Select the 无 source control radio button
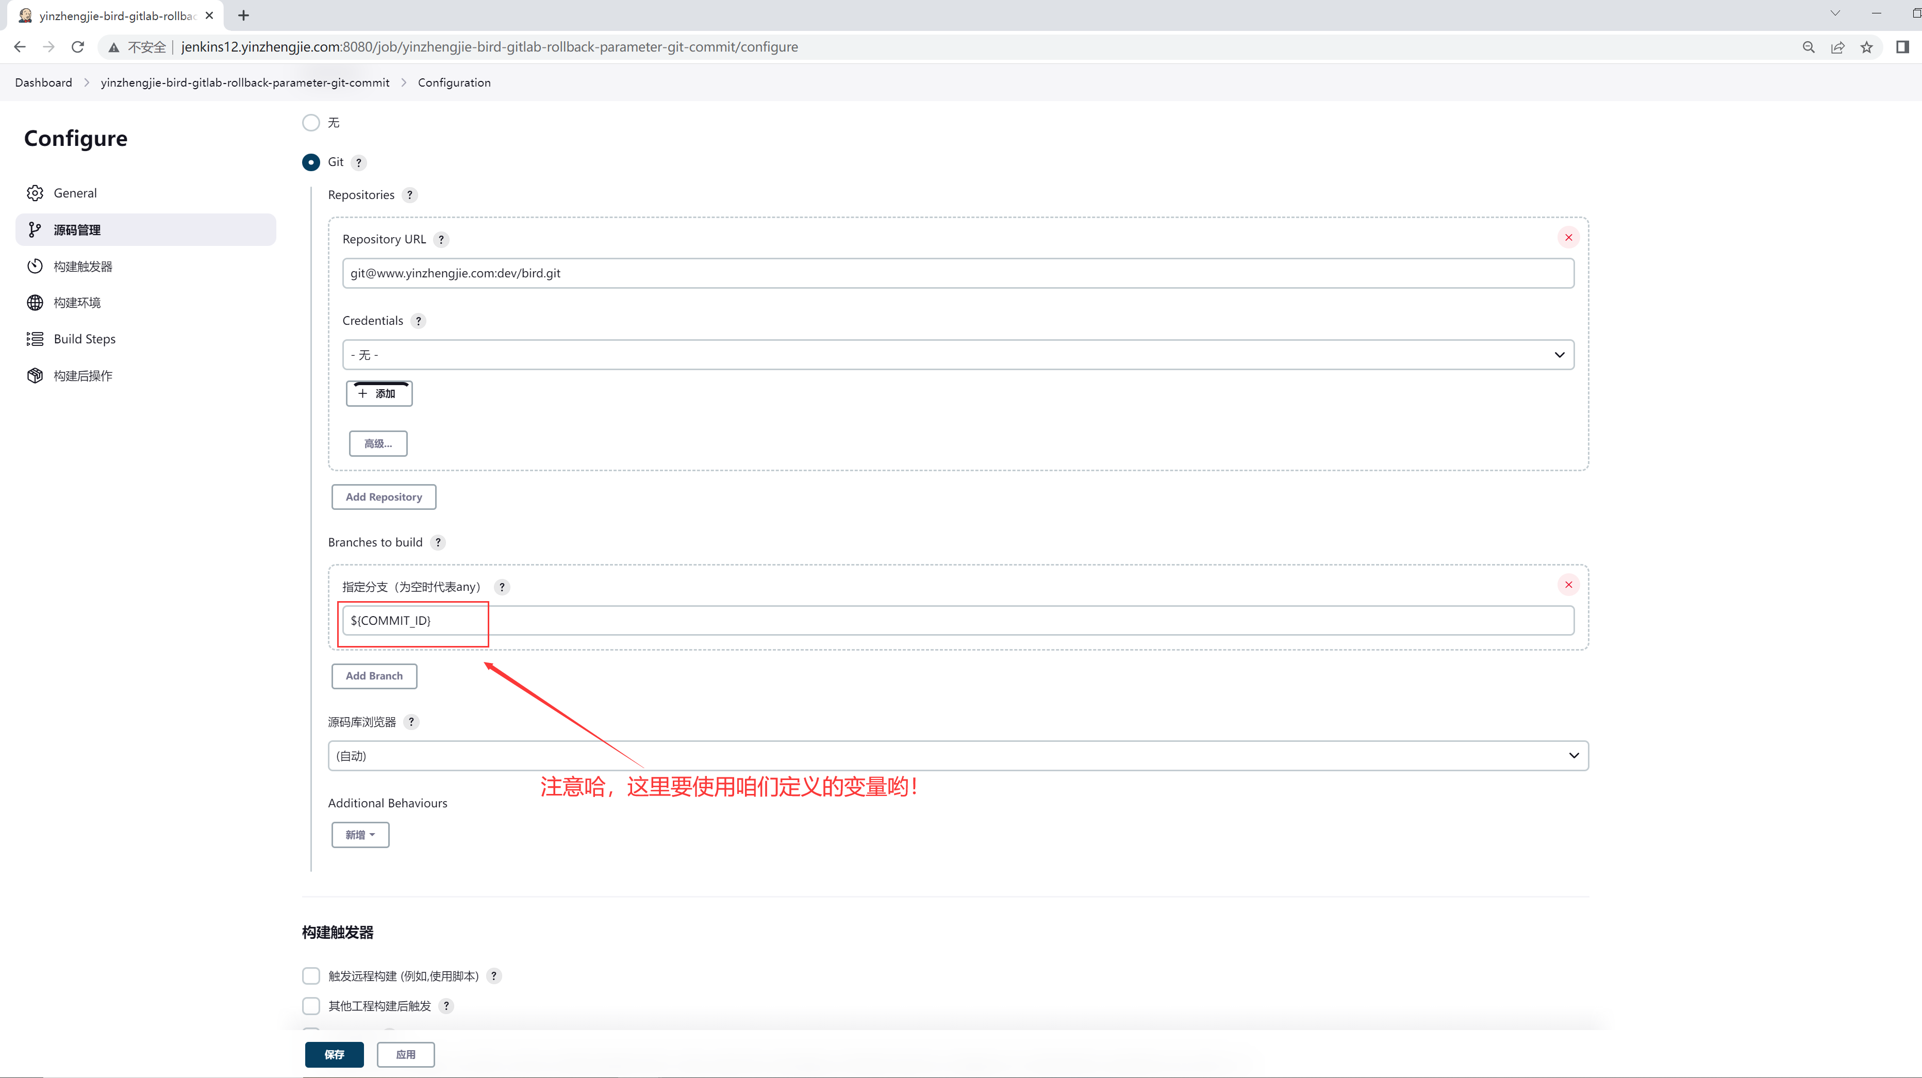1922x1078 pixels. (311, 122)
